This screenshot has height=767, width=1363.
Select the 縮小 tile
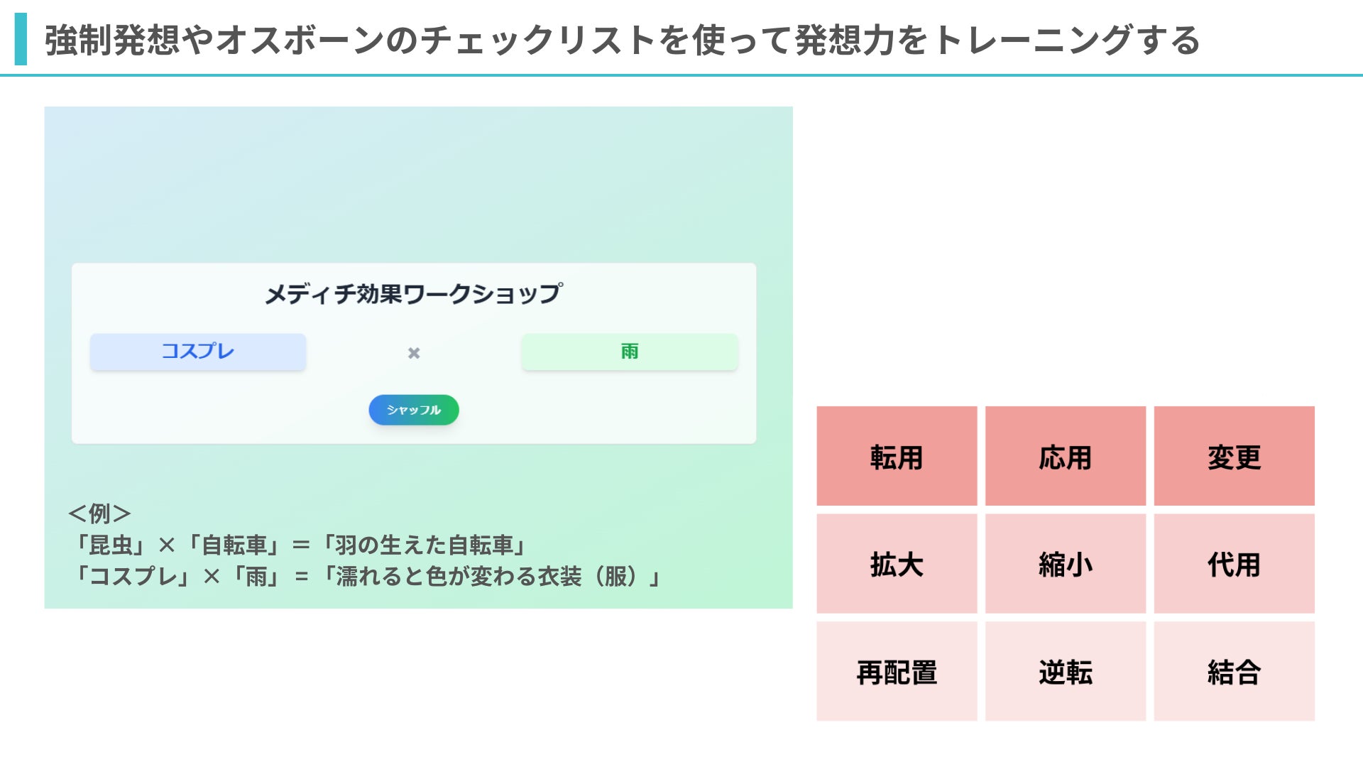1066,564
